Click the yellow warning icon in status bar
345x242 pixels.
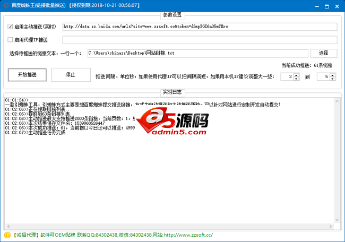(x=7, y=235)
